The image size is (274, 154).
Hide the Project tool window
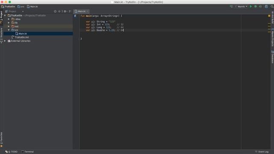click(x=70, y=12)
